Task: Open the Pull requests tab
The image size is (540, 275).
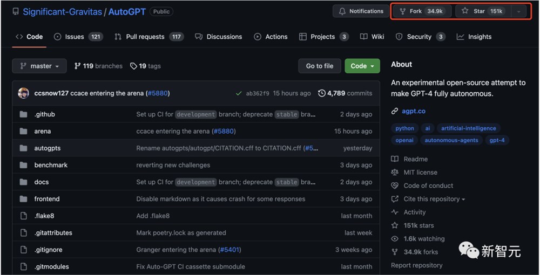Action: pyautogui.click(x=149, y=37)
